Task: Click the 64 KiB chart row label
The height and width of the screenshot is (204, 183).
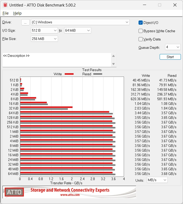Action: coord(14,113)
